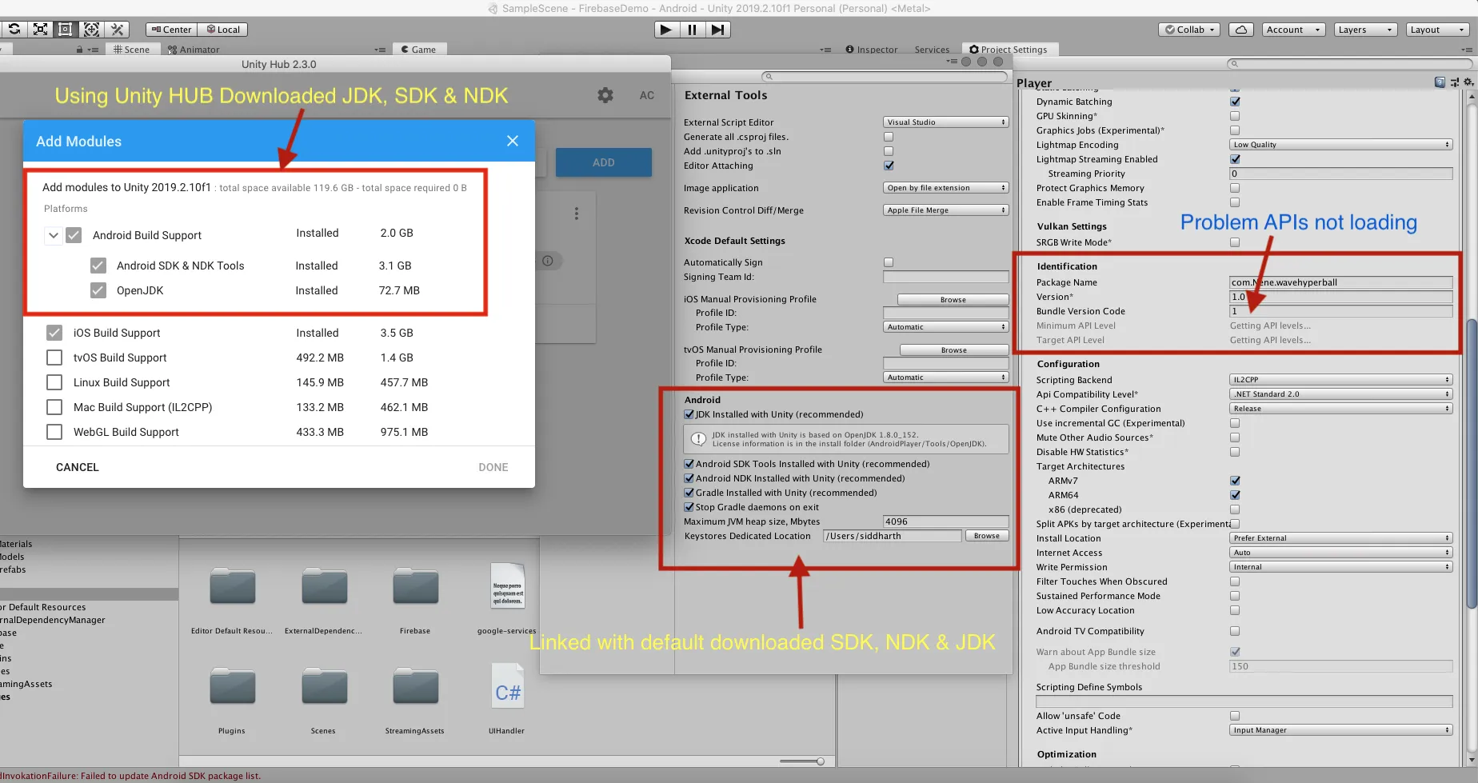Check WebGL Build Support
Screen dimensions: 1478x783
coord(54,432)
